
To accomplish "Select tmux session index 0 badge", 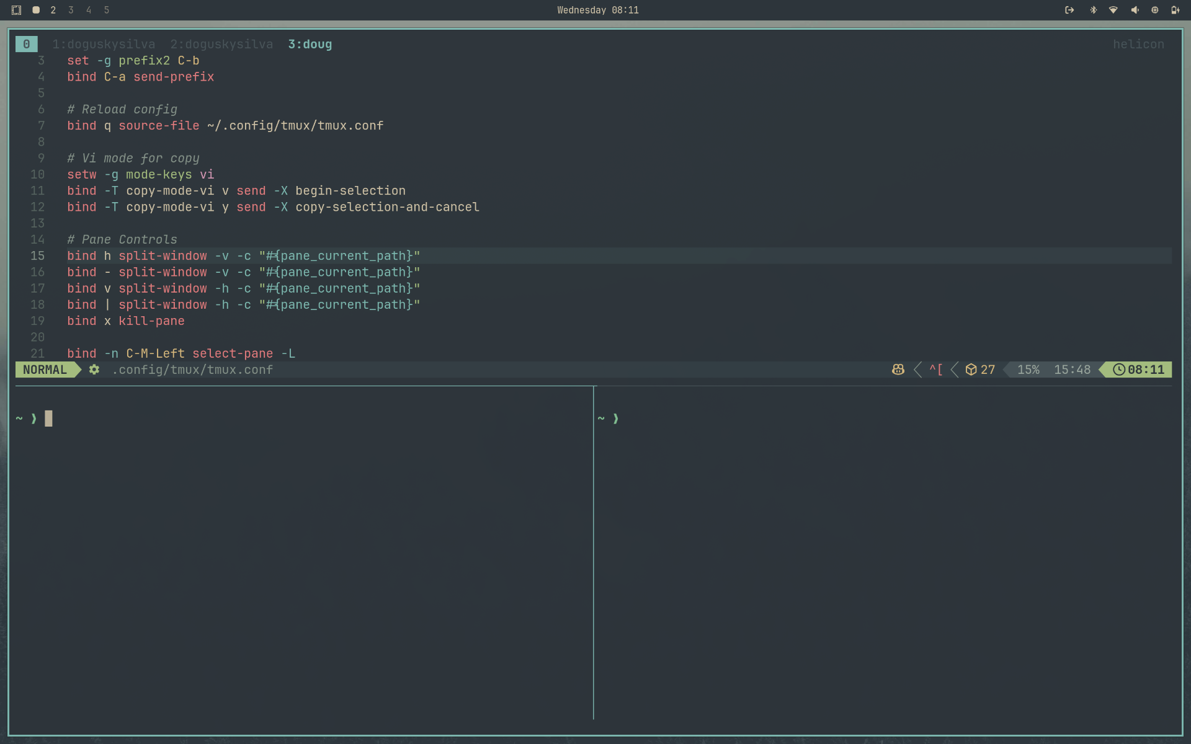I will coord(27,44).
